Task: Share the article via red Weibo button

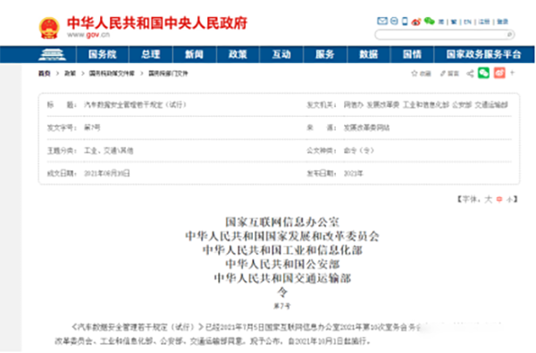Action: pyautogui.click(x=499, y=73)
